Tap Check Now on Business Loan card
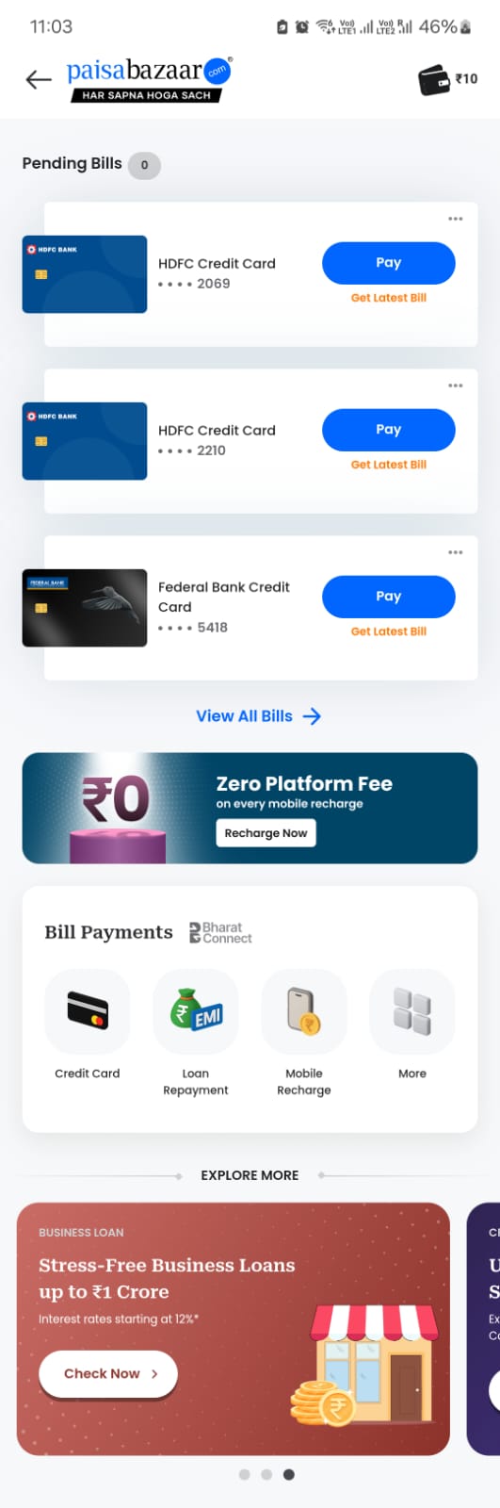This screenshot has width=500, height=1508. click(x=108, y=1374)
